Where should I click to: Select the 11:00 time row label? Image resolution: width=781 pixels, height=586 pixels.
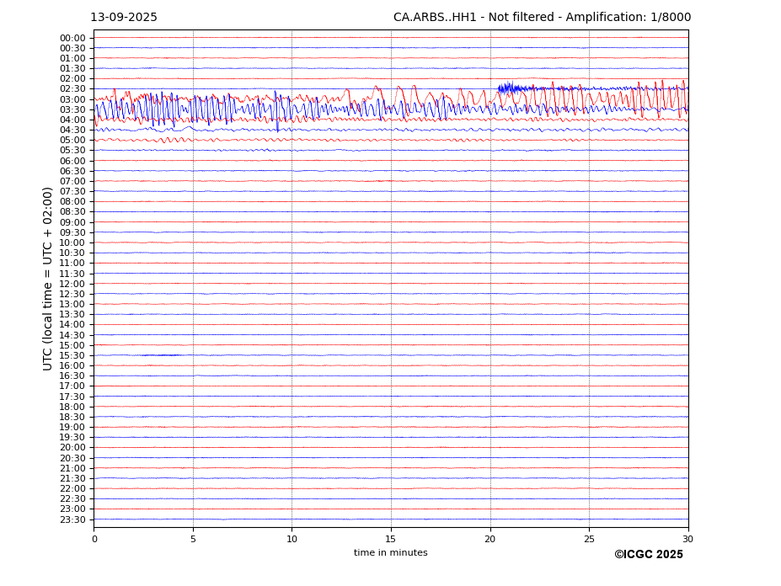tap(72, 264)
